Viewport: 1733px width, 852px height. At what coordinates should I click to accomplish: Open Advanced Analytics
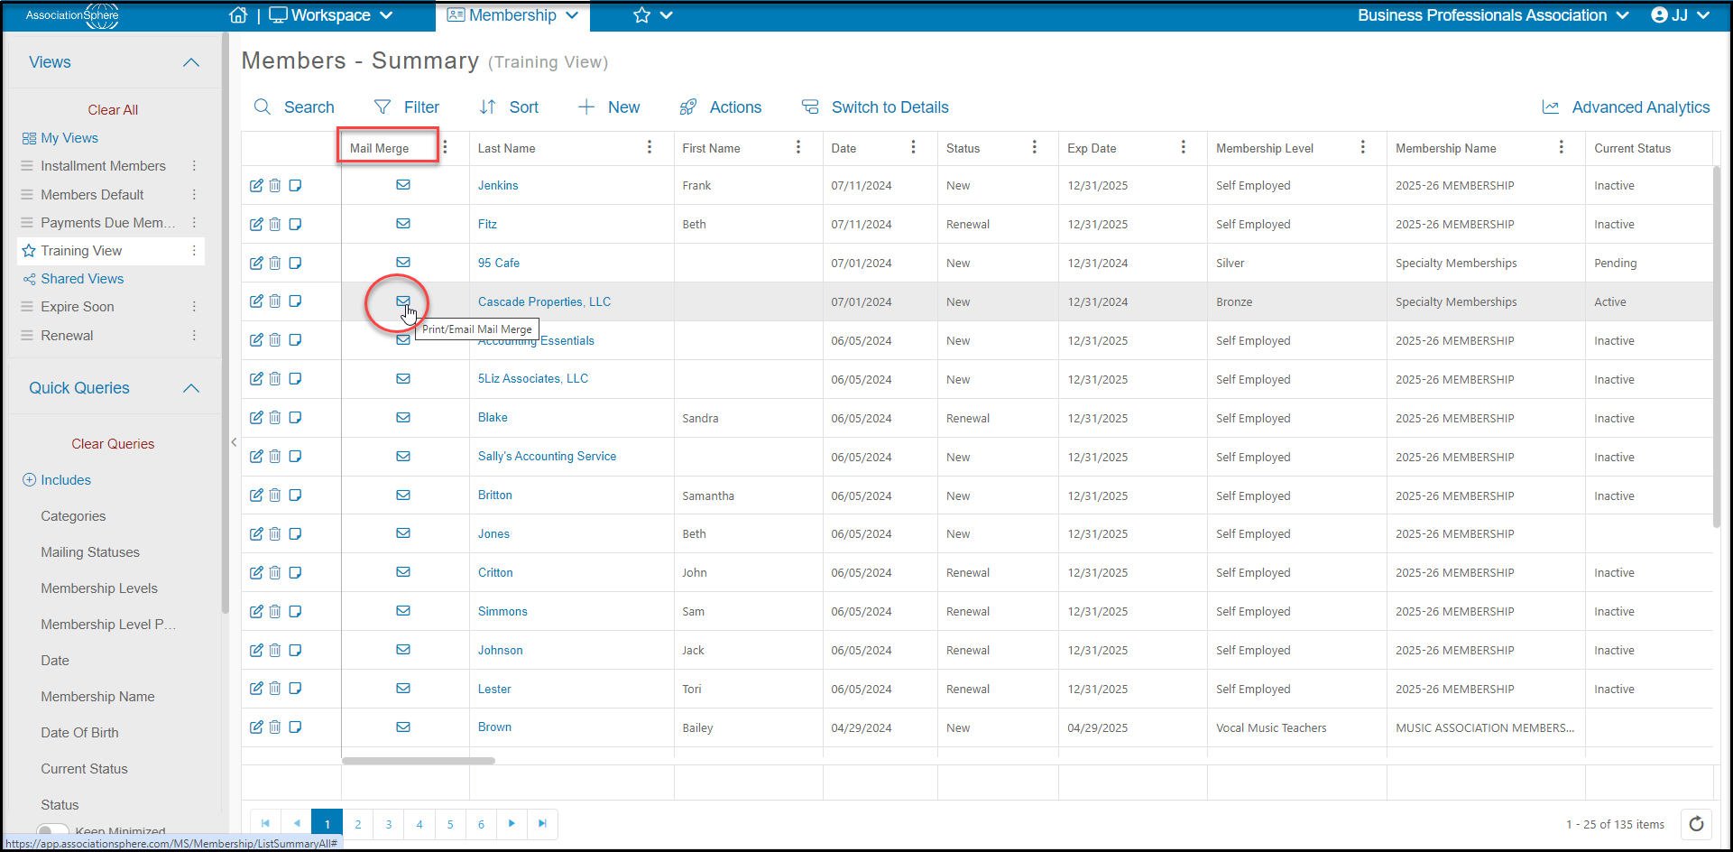click(1627, 106)
